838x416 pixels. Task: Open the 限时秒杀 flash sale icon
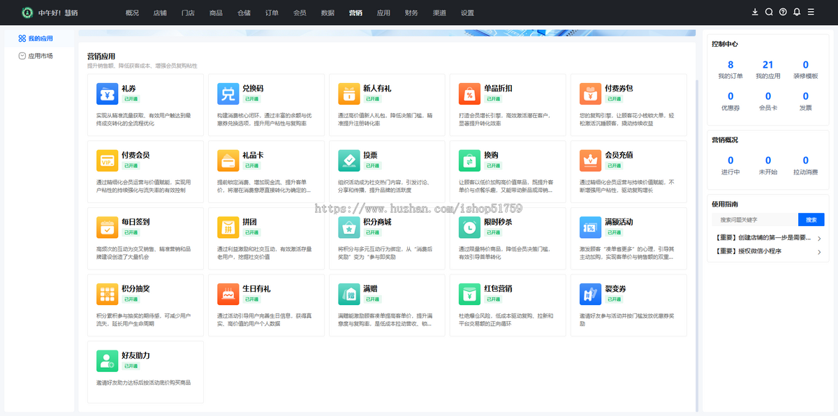(470, 227)
